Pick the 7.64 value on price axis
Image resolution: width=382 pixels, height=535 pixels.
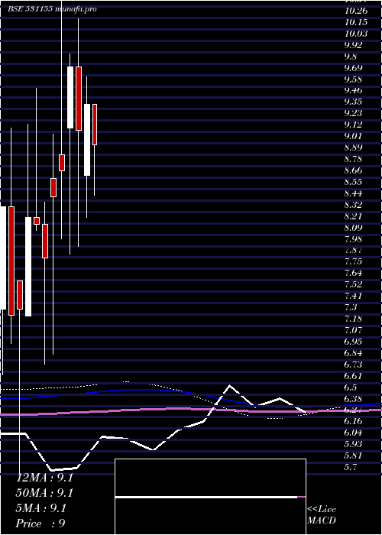pos(354,273)
